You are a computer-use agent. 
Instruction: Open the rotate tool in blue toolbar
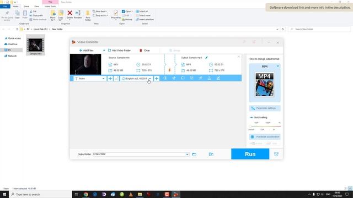[x=183, y=78]
